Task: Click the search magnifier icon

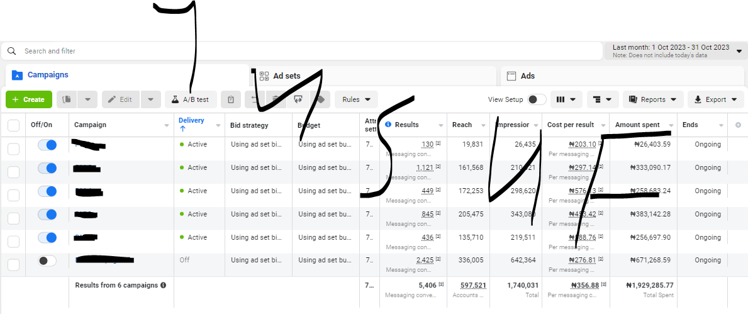Action: tap(11, 51)
